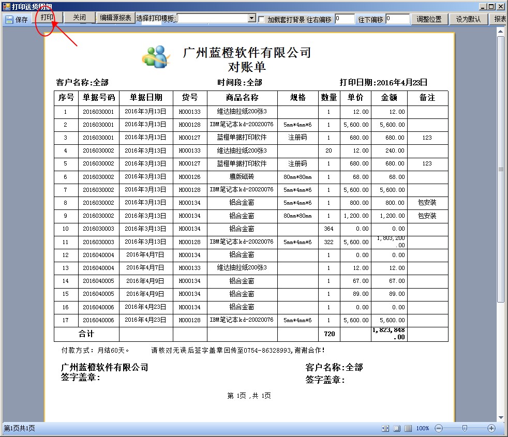The width and height of the screenshot is (508, 437).
Task: Click H000126 item code in row 6
Action: point(189,177)
